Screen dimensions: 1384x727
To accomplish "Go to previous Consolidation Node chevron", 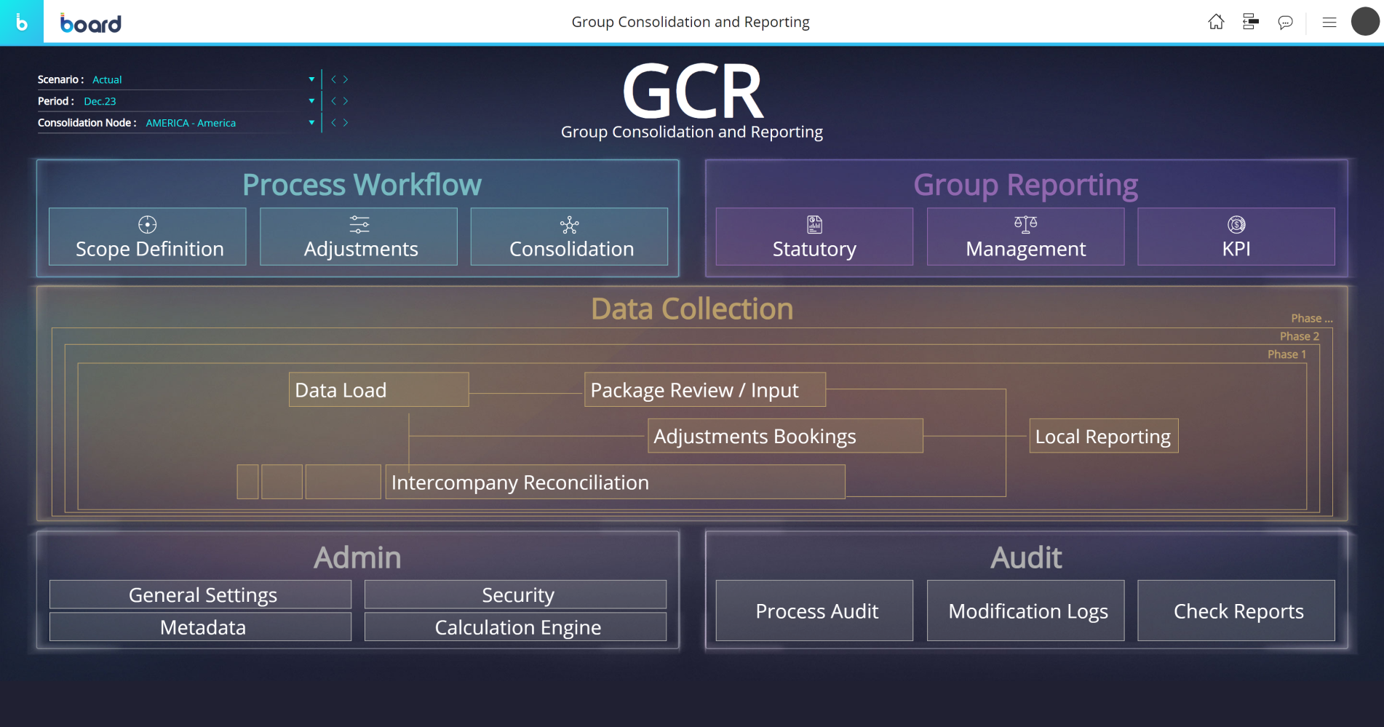I will (334, 122).
